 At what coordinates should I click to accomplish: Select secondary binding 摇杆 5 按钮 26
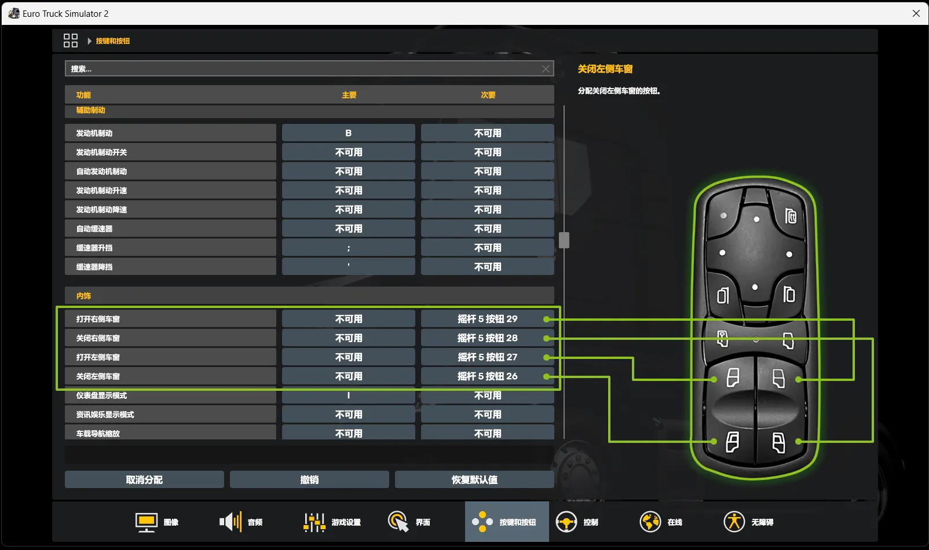point(488,376)
